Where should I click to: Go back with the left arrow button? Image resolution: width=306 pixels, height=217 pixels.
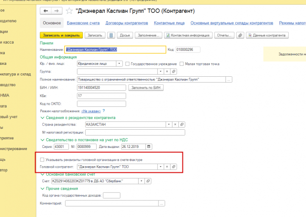tap(46, 11)
